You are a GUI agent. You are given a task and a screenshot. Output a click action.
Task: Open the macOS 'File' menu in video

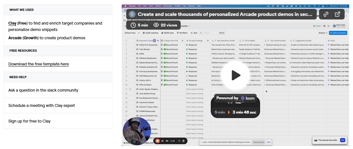tap(139, 6)
